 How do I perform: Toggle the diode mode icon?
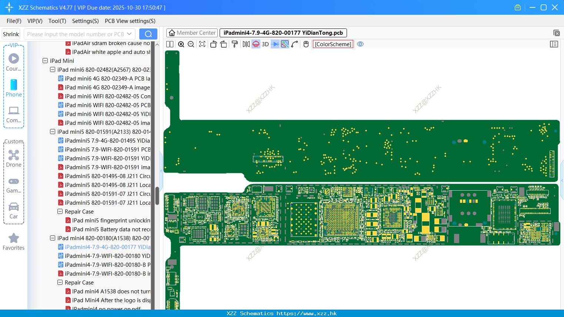point(275,44)
